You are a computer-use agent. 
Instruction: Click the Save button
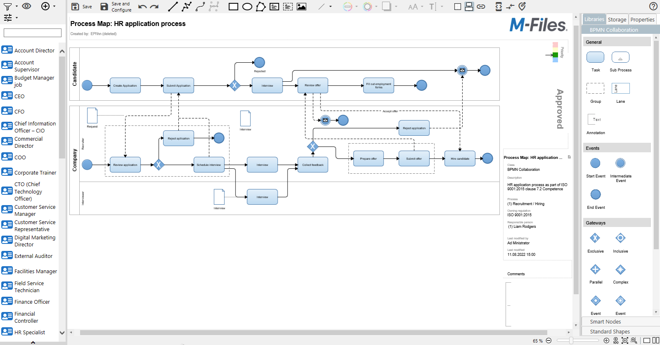click(81, 7)
